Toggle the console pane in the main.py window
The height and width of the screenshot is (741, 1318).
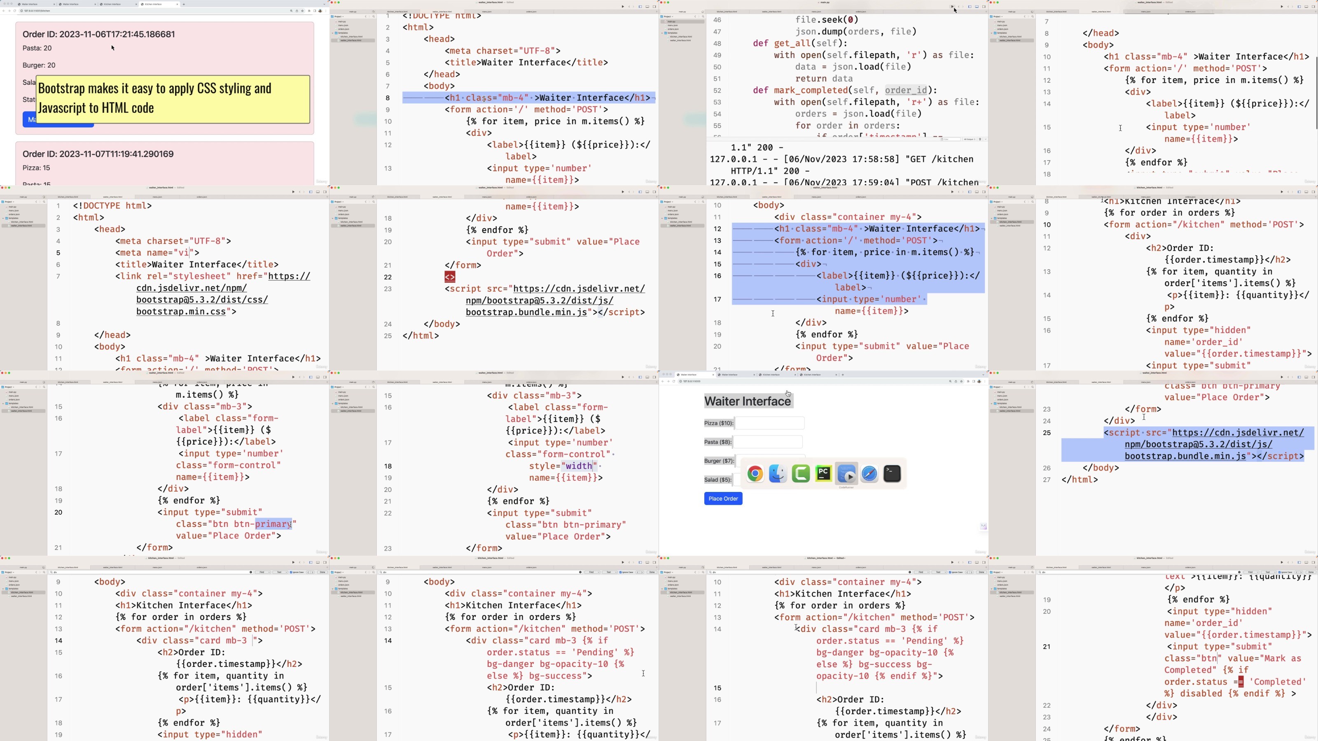point(977,7)
